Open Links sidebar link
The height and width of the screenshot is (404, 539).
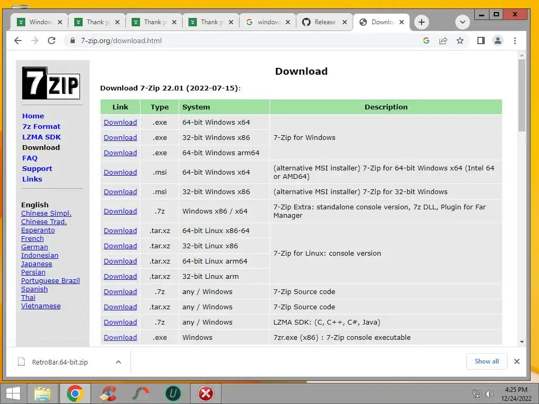[x=32, y=179]
